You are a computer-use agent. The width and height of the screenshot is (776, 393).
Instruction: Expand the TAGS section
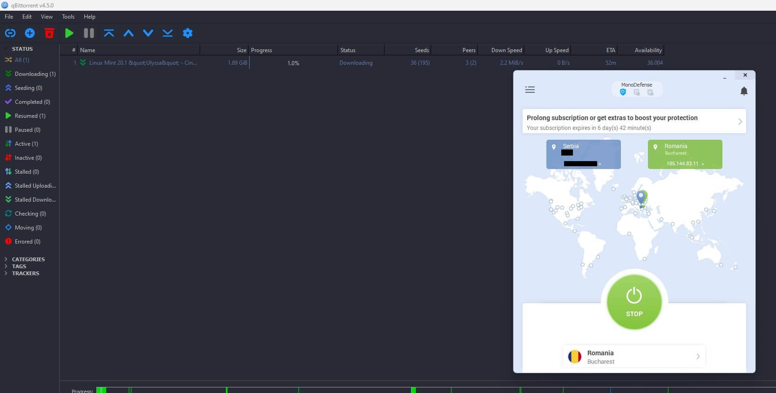tap(6, 266)
